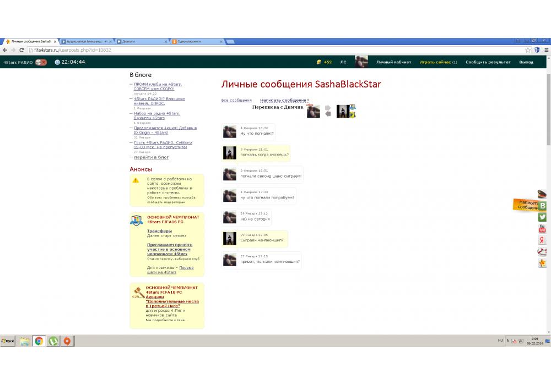Open Личный кабинет in top navigation

[x=393, y=62]
